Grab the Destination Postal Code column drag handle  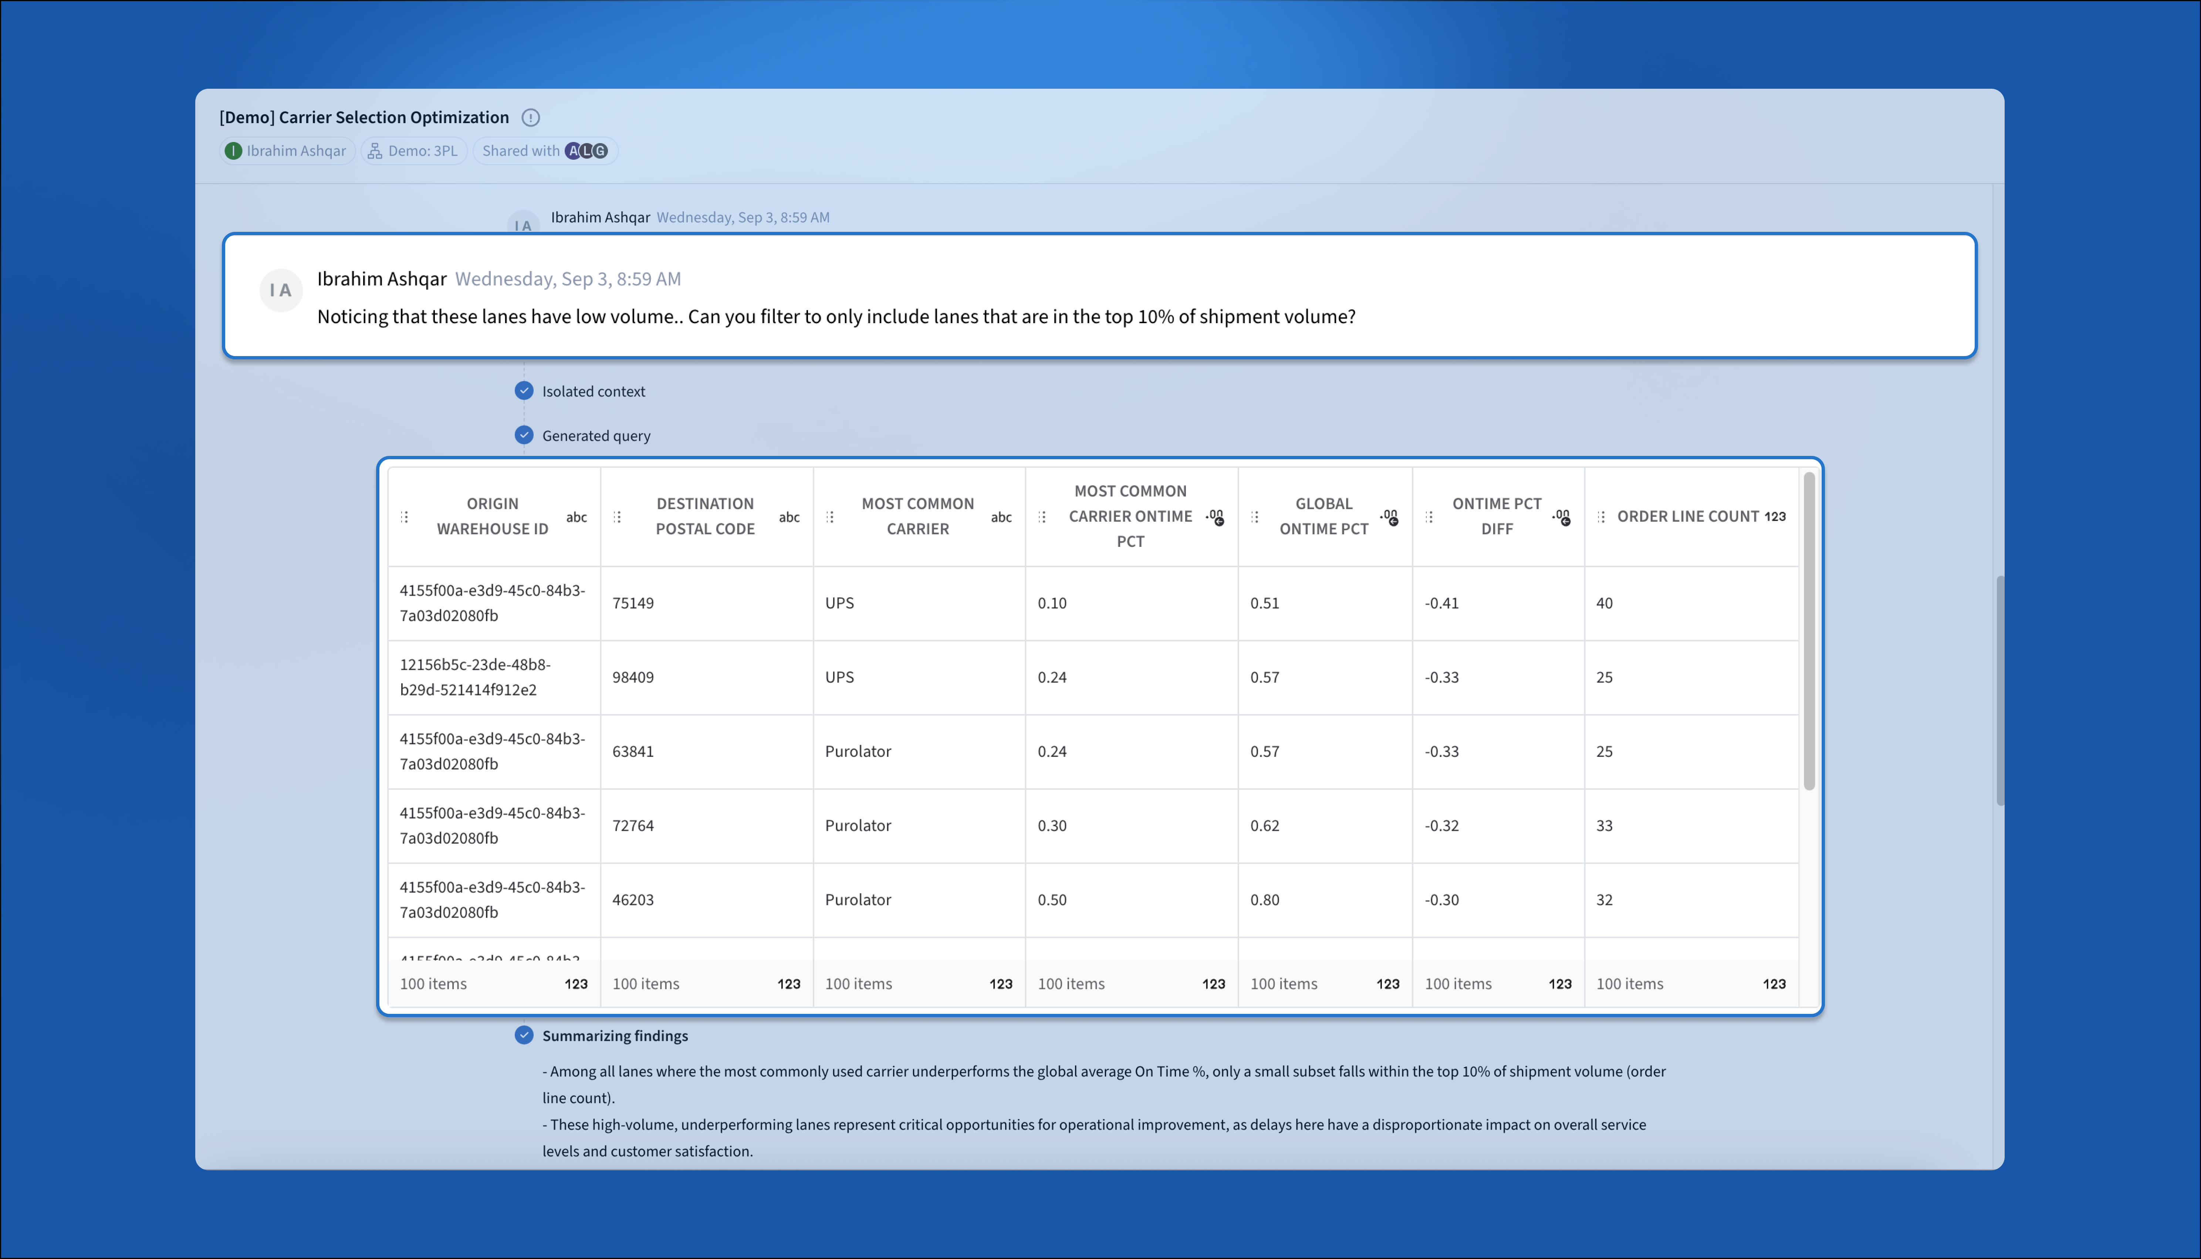pyautogui.click(x=618, y=517)
